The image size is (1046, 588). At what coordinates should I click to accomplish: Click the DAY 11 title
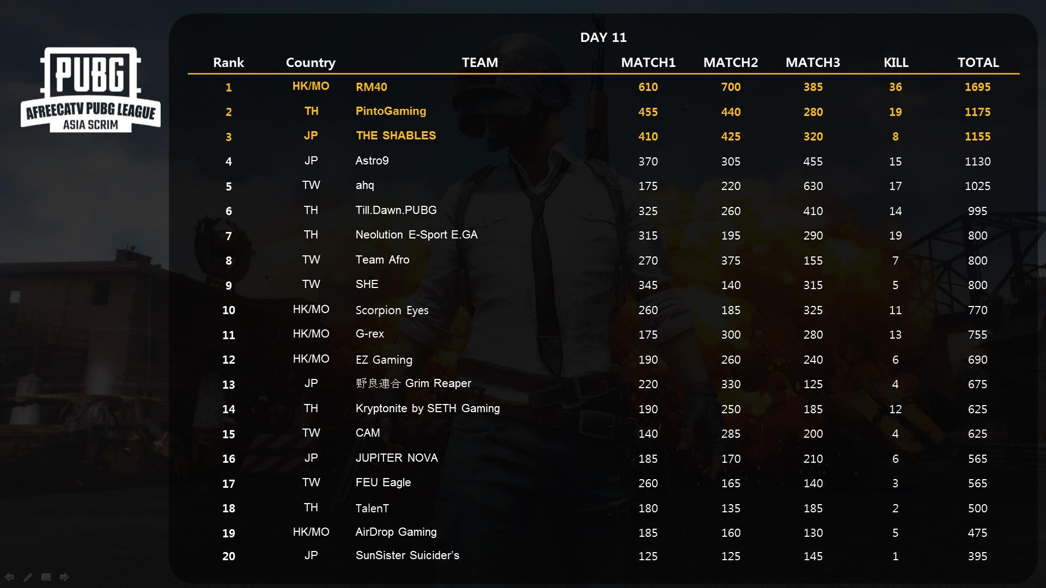603,38
